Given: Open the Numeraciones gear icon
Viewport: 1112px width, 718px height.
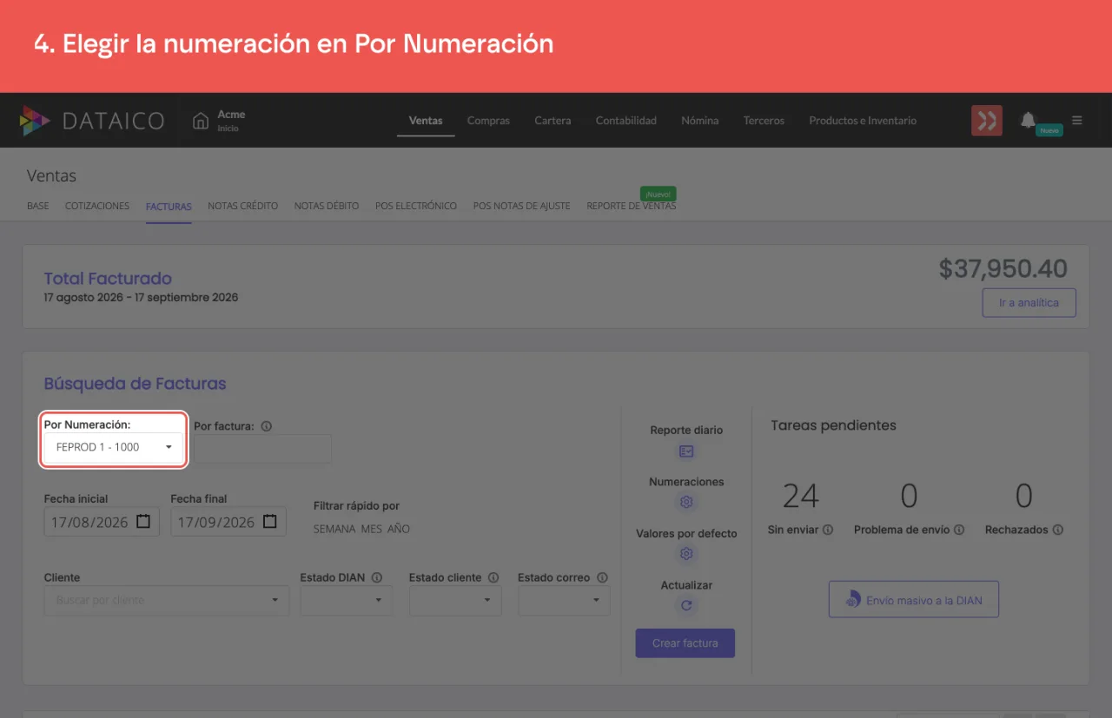Looking at the screenshot, I should [686, 503].
